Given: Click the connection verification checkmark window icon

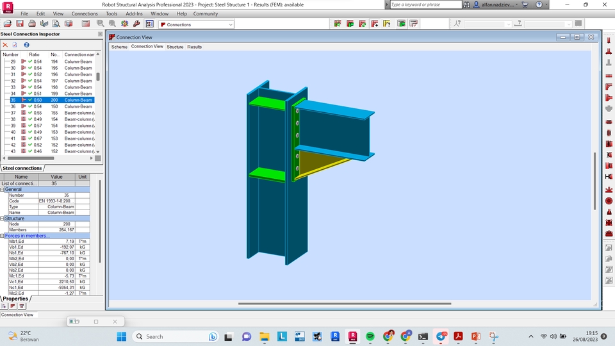Looking at the screenshot, I should pos(413,24).
